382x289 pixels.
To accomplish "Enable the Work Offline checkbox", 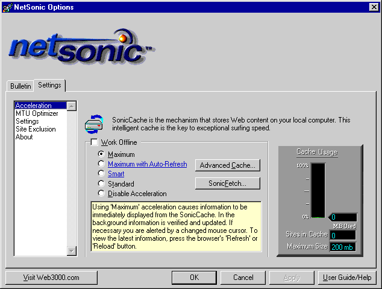I will point(94,142).
